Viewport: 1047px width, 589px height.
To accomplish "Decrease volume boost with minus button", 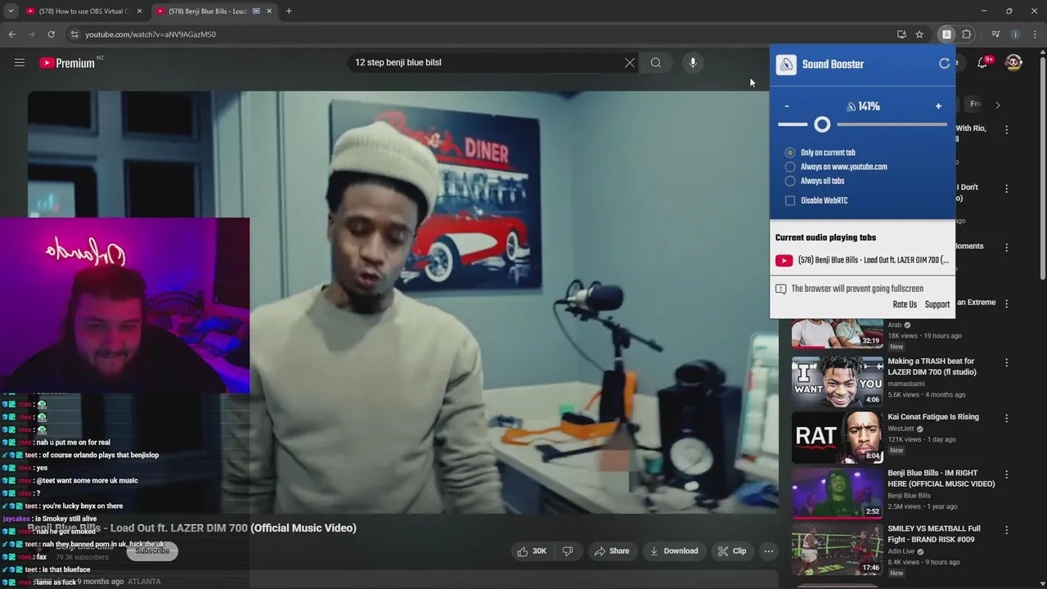I will pos(787,106).
